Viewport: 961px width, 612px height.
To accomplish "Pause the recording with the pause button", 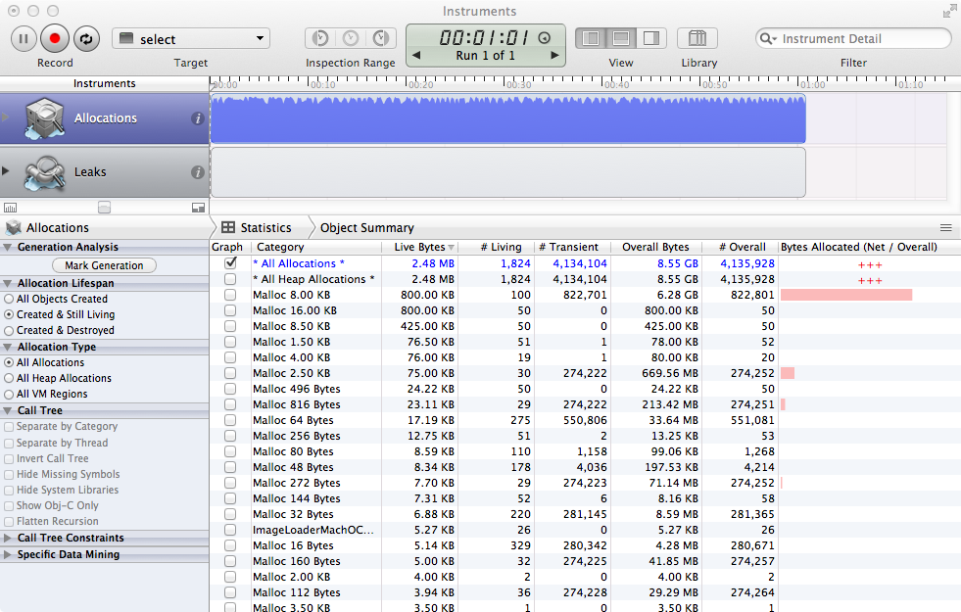I will 24,38.
